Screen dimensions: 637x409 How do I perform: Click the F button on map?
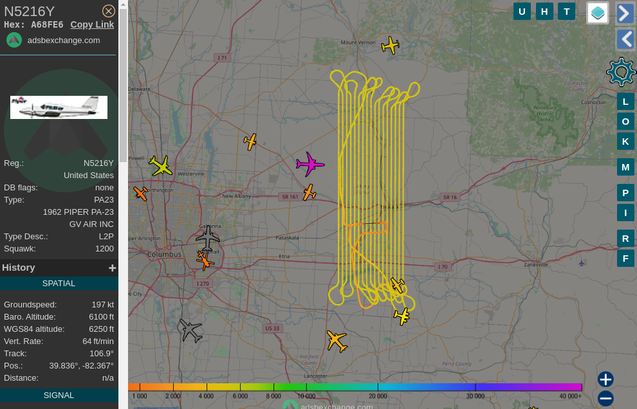point(625,259)
